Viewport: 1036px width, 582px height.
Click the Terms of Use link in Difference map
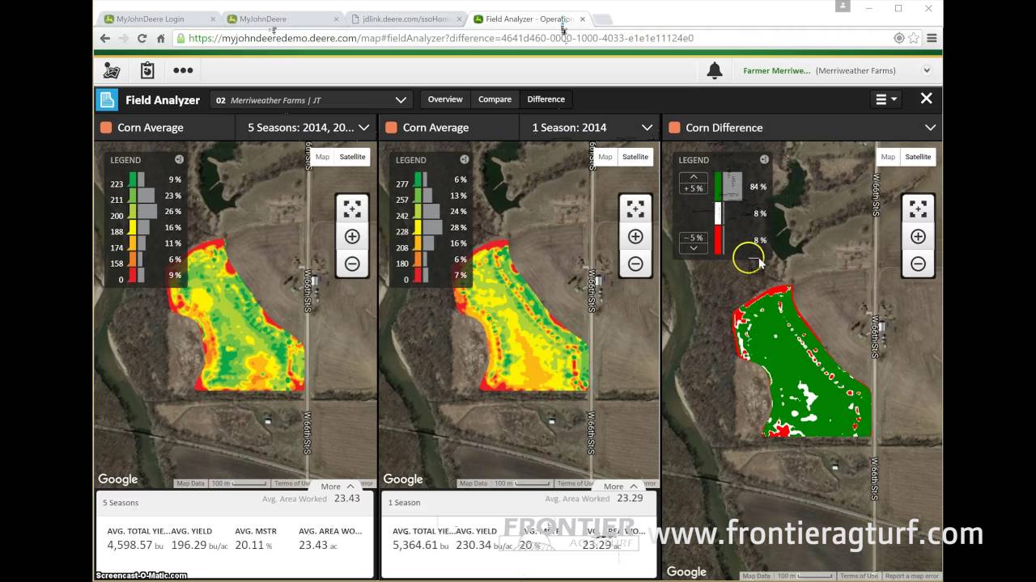click(859, 576)
